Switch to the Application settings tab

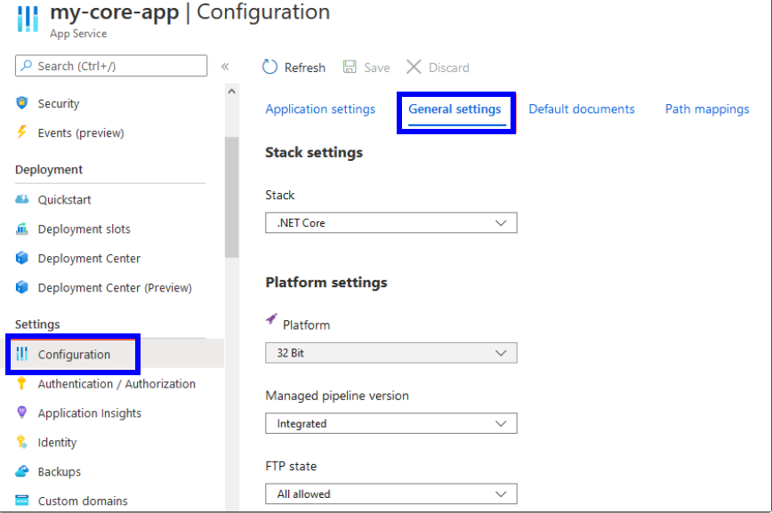320,108
